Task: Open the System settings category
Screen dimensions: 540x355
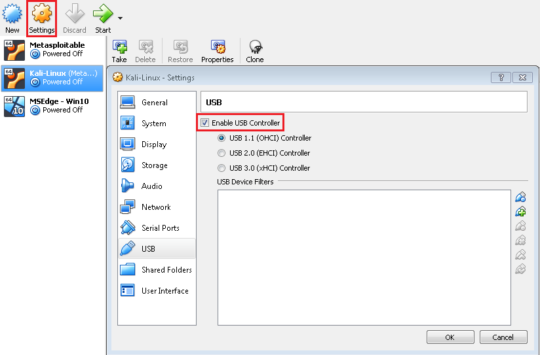Action: click(157, 123)
